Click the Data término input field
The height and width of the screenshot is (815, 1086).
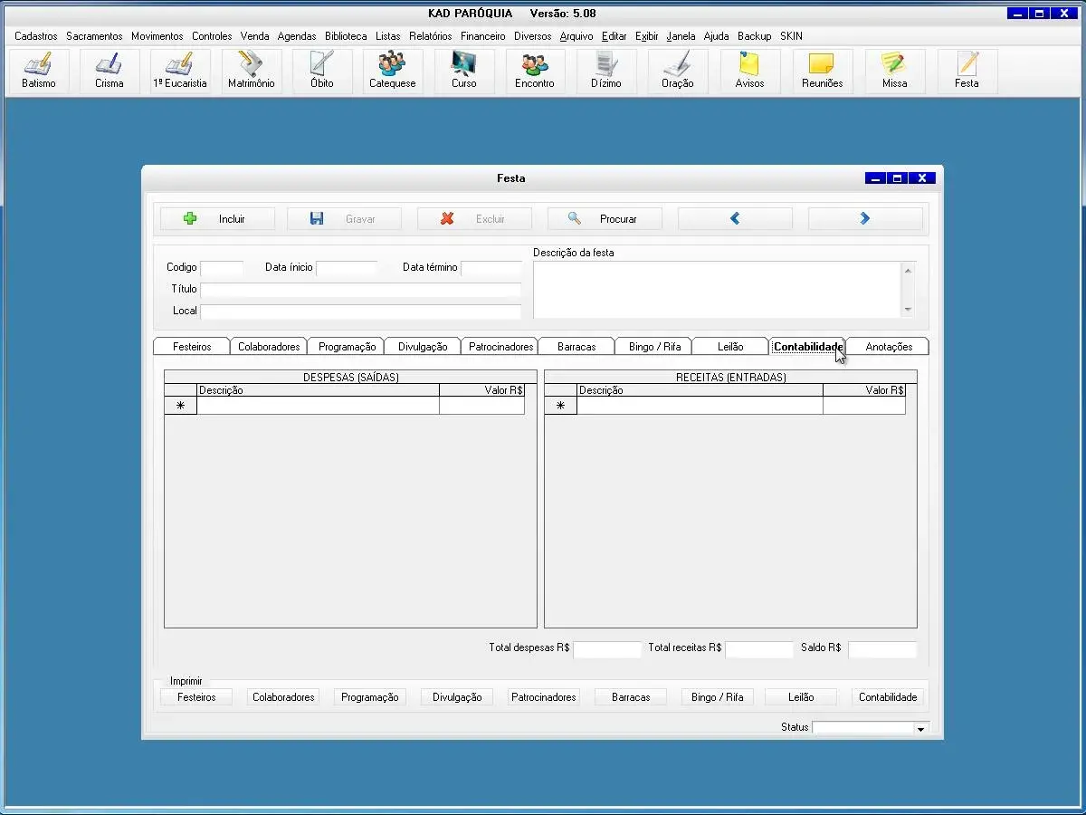(491, 268)
